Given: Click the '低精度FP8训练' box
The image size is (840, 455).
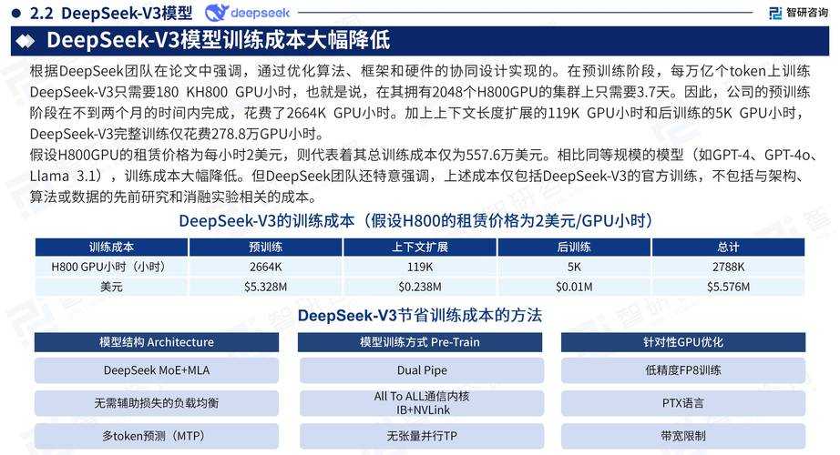Looking at the screenshot, I should pos(683,370).
